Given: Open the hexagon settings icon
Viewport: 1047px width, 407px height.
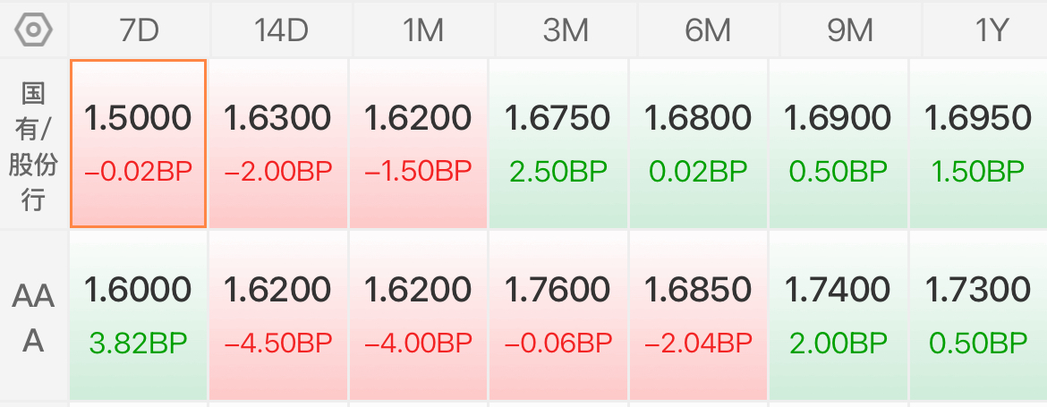Looking at the screenshot, I should pyautogui.click(x=33, y=30).
